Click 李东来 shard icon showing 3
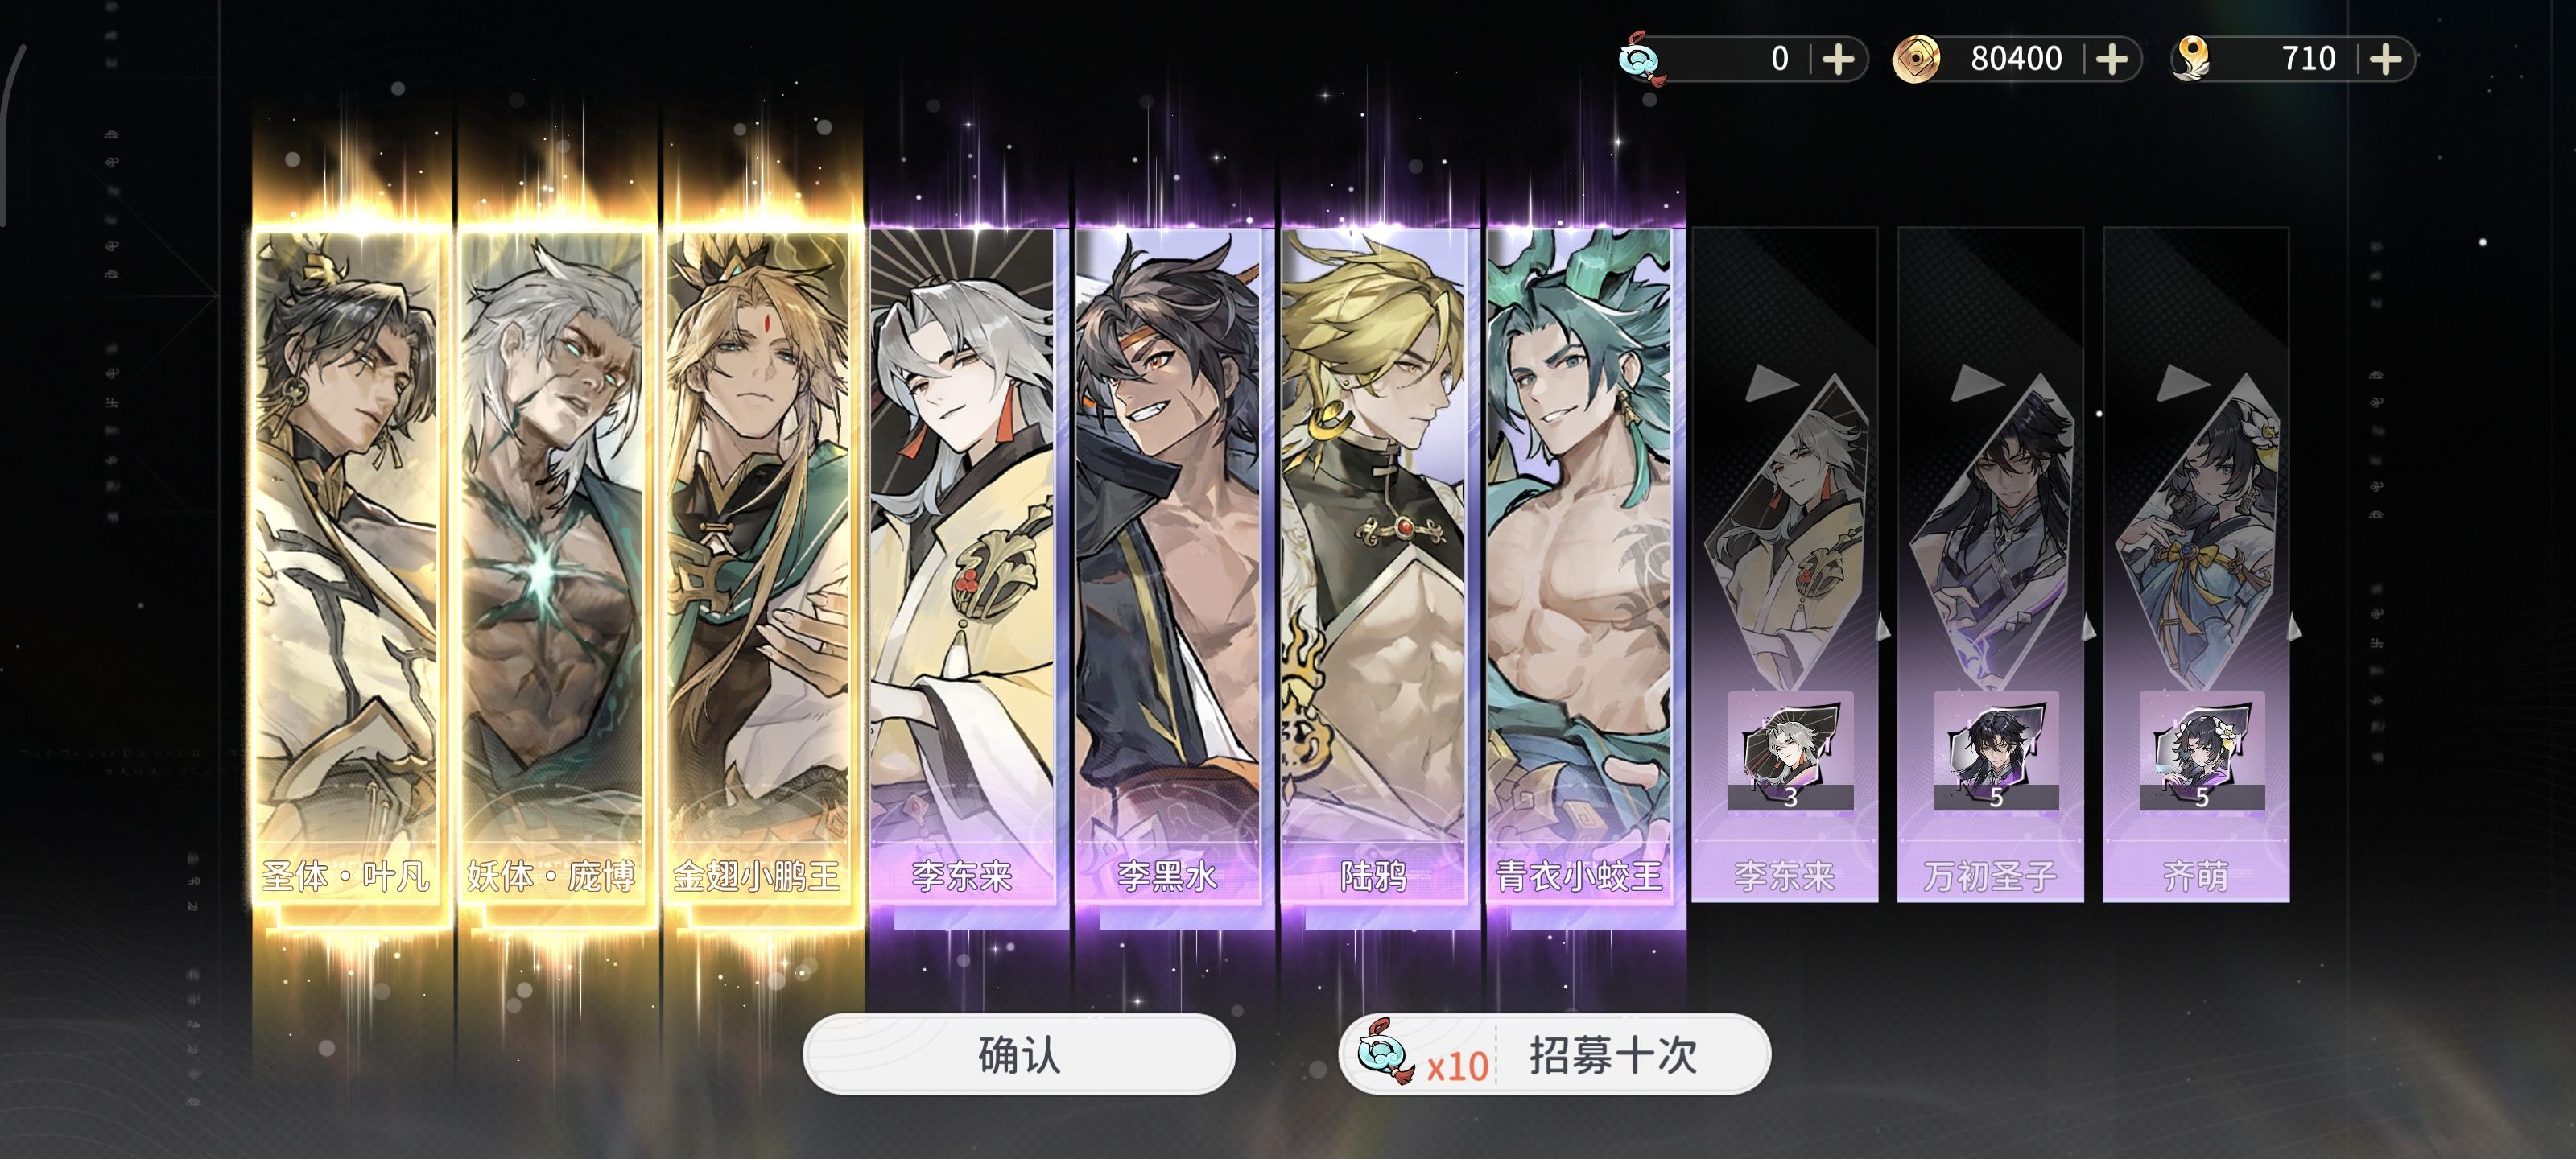 1790,752
